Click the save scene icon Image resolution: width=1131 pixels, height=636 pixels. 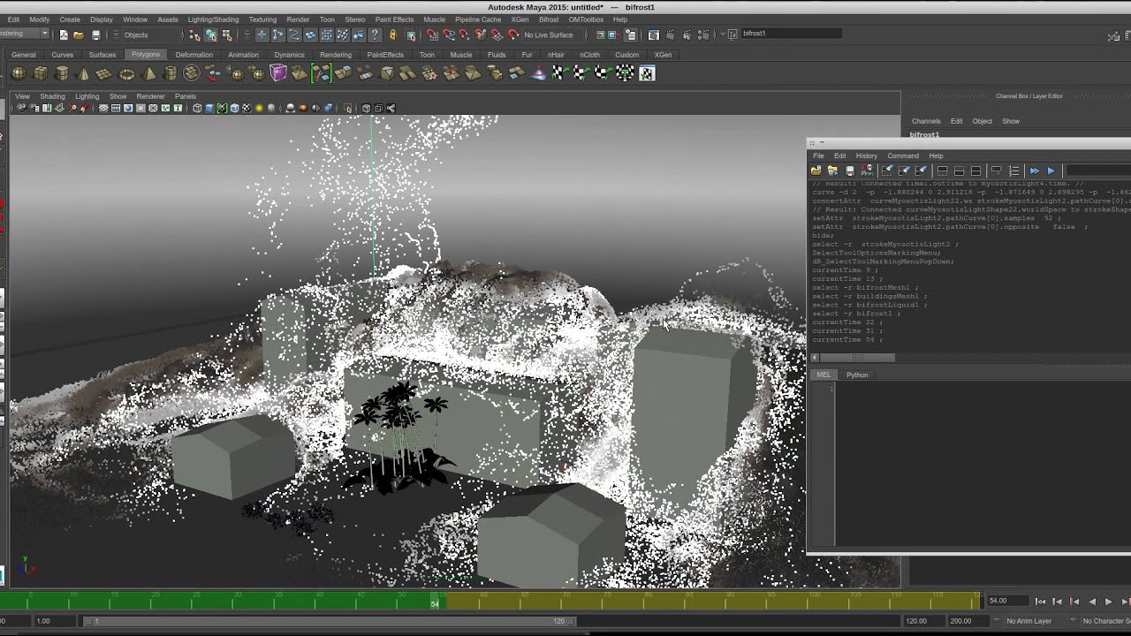[95, 34]
